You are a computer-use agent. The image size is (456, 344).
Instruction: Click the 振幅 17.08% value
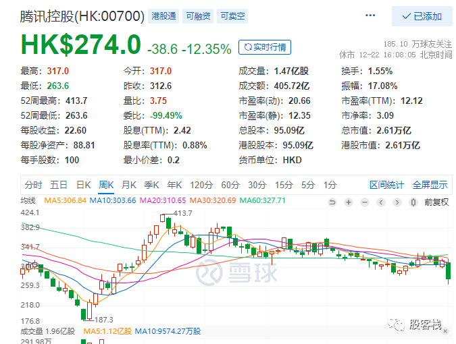[x=383, y=86]
